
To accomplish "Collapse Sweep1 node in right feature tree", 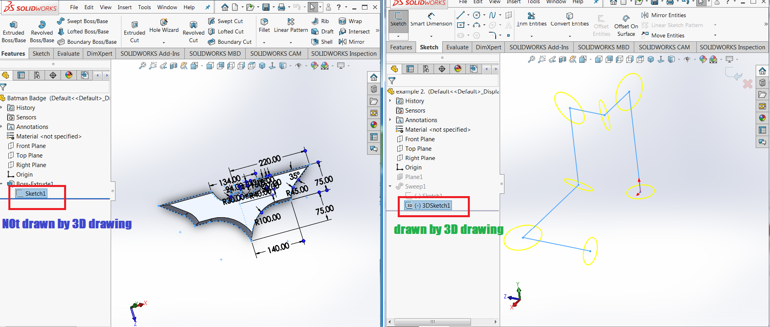I will pos(390,186).
